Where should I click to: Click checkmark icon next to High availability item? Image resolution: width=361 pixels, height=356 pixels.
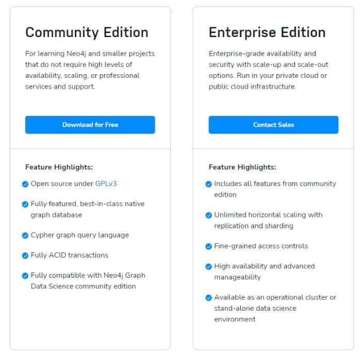(x=209, y=266)
